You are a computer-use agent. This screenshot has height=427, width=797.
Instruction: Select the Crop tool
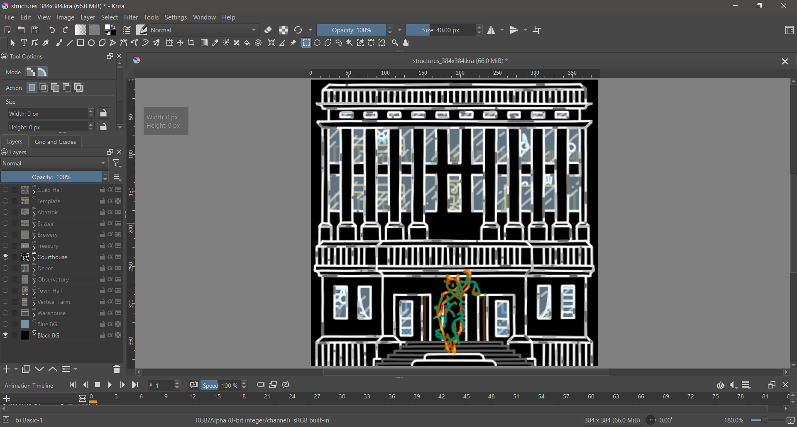point(191,43)
